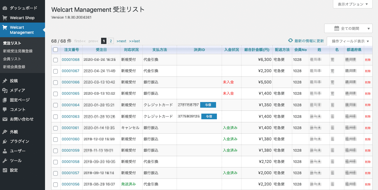Open 受注リスト in the submenu
The height and width of the screenshot is (190, 378).
[12, 43]
